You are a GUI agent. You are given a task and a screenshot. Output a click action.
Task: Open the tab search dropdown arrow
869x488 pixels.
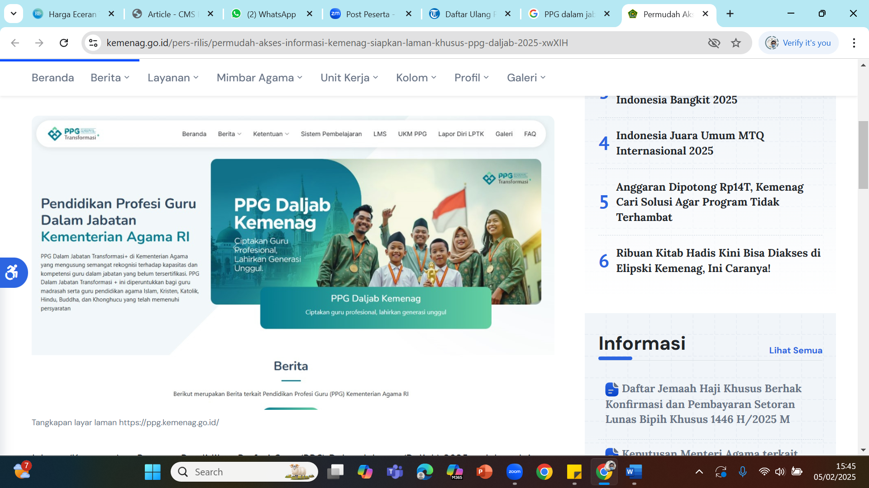tap(14, 14)
